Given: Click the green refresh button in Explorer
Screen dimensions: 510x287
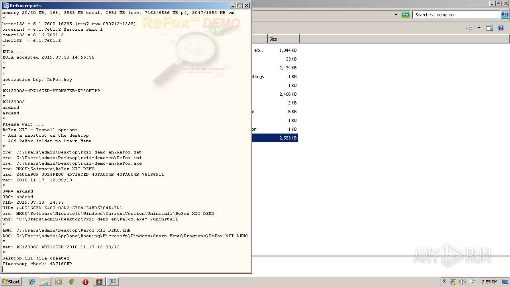Looking at the screenshot, I should [406, 15].
